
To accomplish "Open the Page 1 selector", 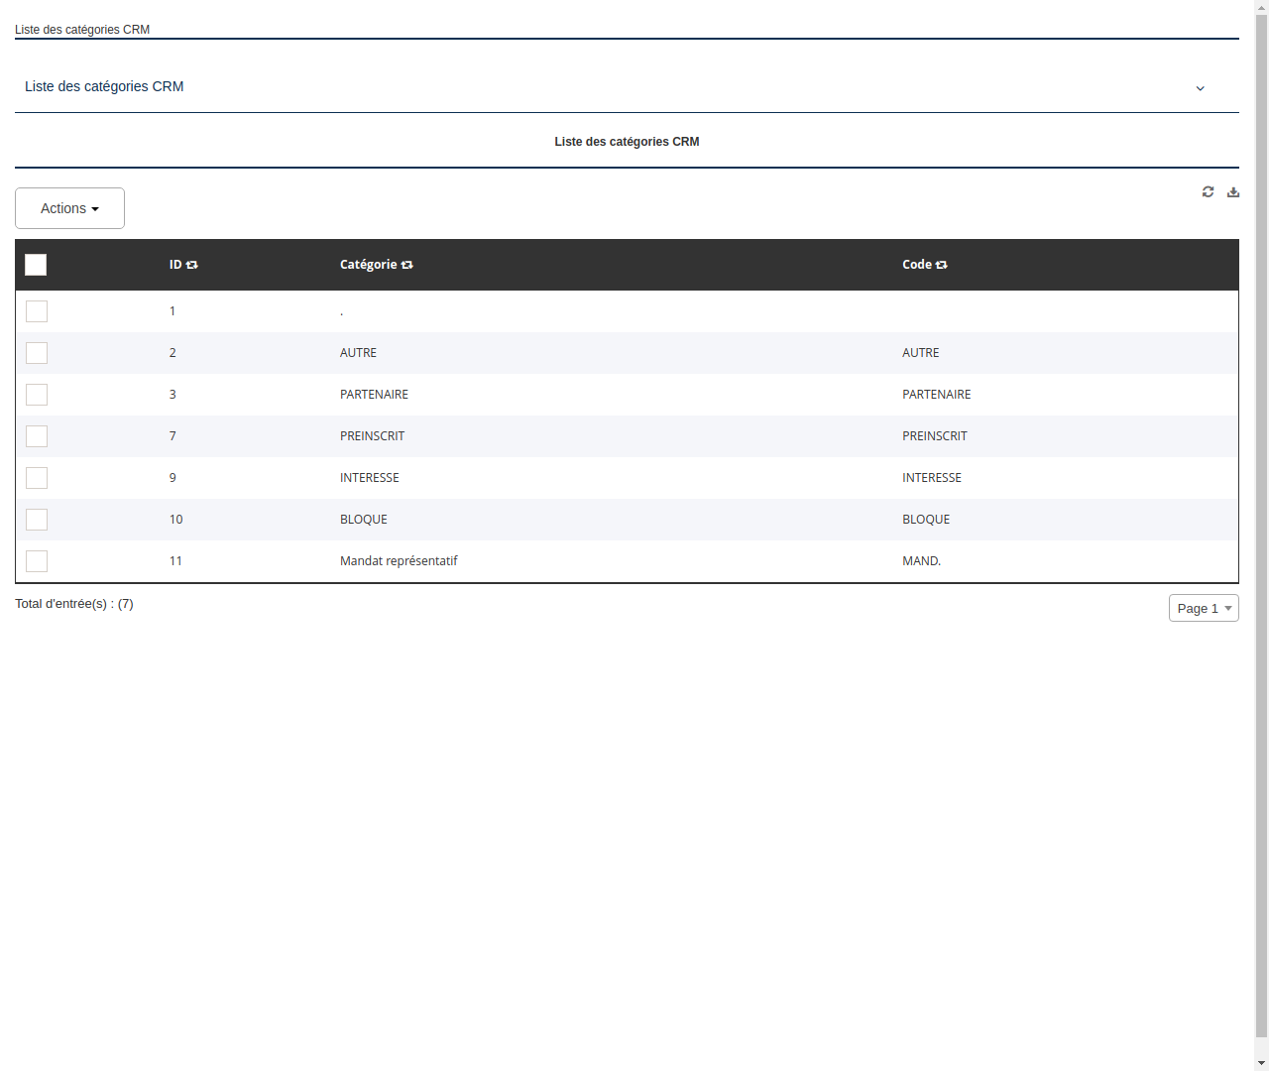I will 1204,608.
